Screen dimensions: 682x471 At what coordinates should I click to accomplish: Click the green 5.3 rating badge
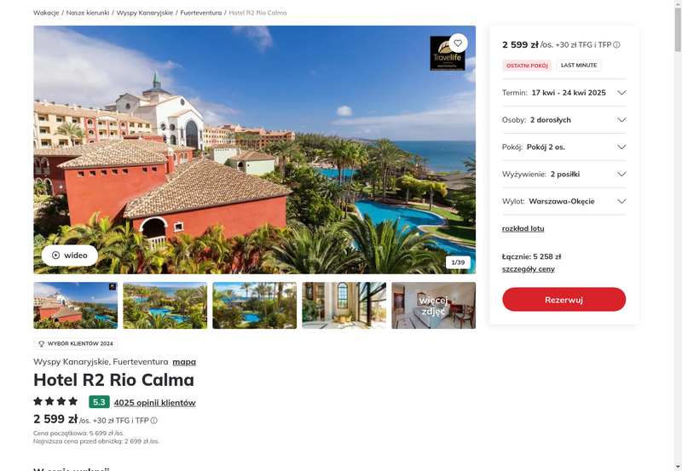pyautogui.click(x=99, y=402)
